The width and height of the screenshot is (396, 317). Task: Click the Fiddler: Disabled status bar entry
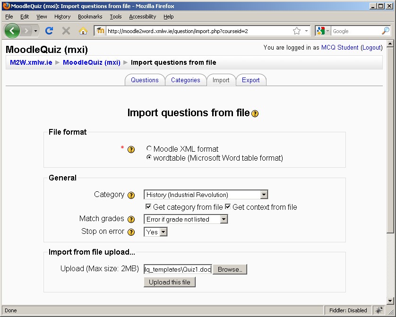coord(348,310)
